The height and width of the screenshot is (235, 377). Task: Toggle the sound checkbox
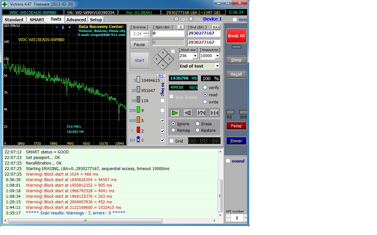(228, 161)
